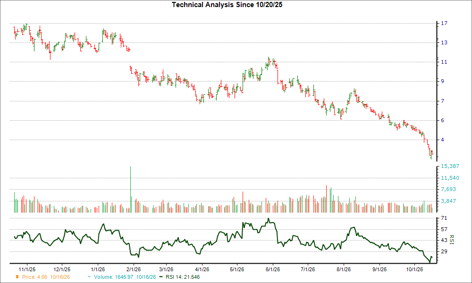Click the RSI axis value 71
Screen dimensions: 472x283
tap(444, 218)
